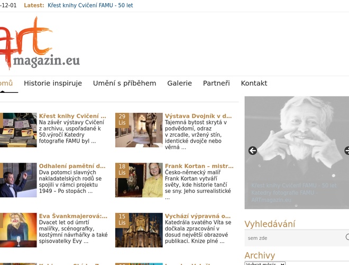Open Odhalení pamětní d... article
Viewport: 349px width, 265px height.
72,166
